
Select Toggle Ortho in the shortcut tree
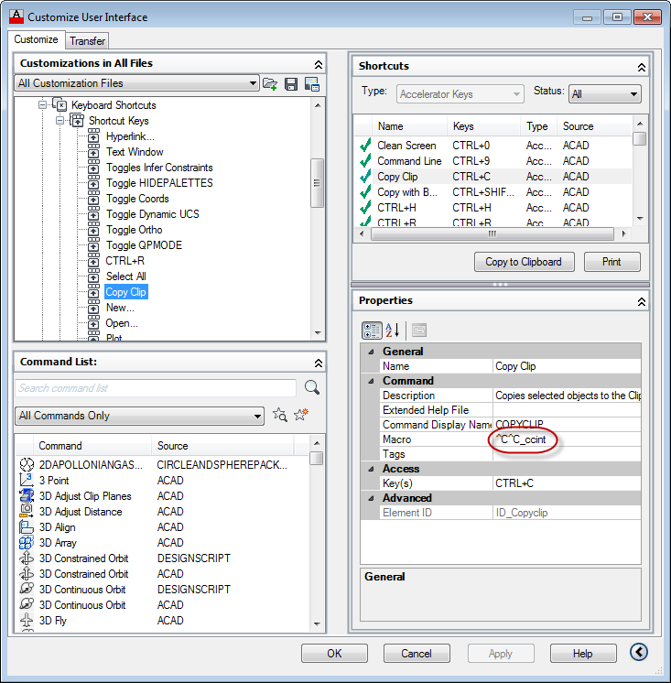click(x=134, y=230)
